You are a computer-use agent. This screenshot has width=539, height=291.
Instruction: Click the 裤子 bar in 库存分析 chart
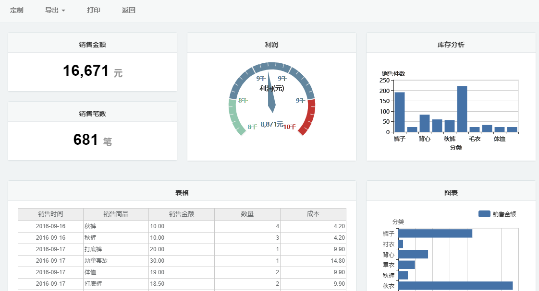(x=400, y=112)
